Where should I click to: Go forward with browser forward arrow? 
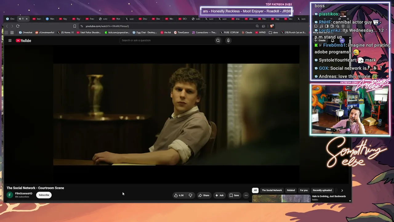coord(12,26)
